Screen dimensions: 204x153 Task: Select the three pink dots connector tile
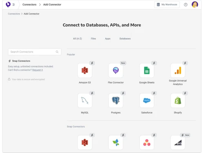tap(147, 142)
